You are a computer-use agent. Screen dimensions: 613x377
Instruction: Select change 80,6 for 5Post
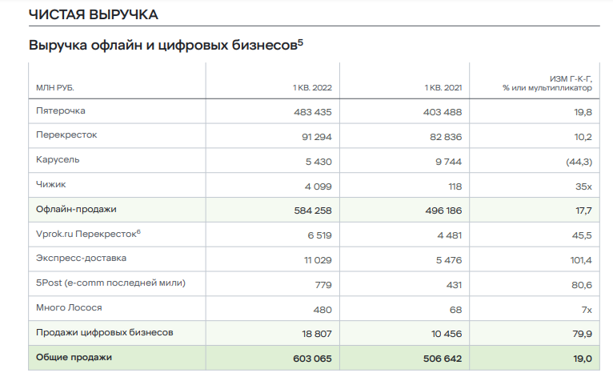tap(582, 285)
